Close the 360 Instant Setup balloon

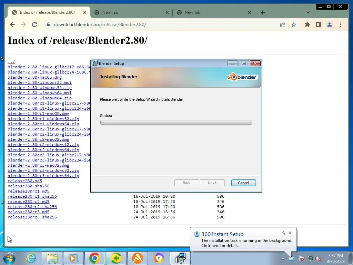click(x=290, y=233)
